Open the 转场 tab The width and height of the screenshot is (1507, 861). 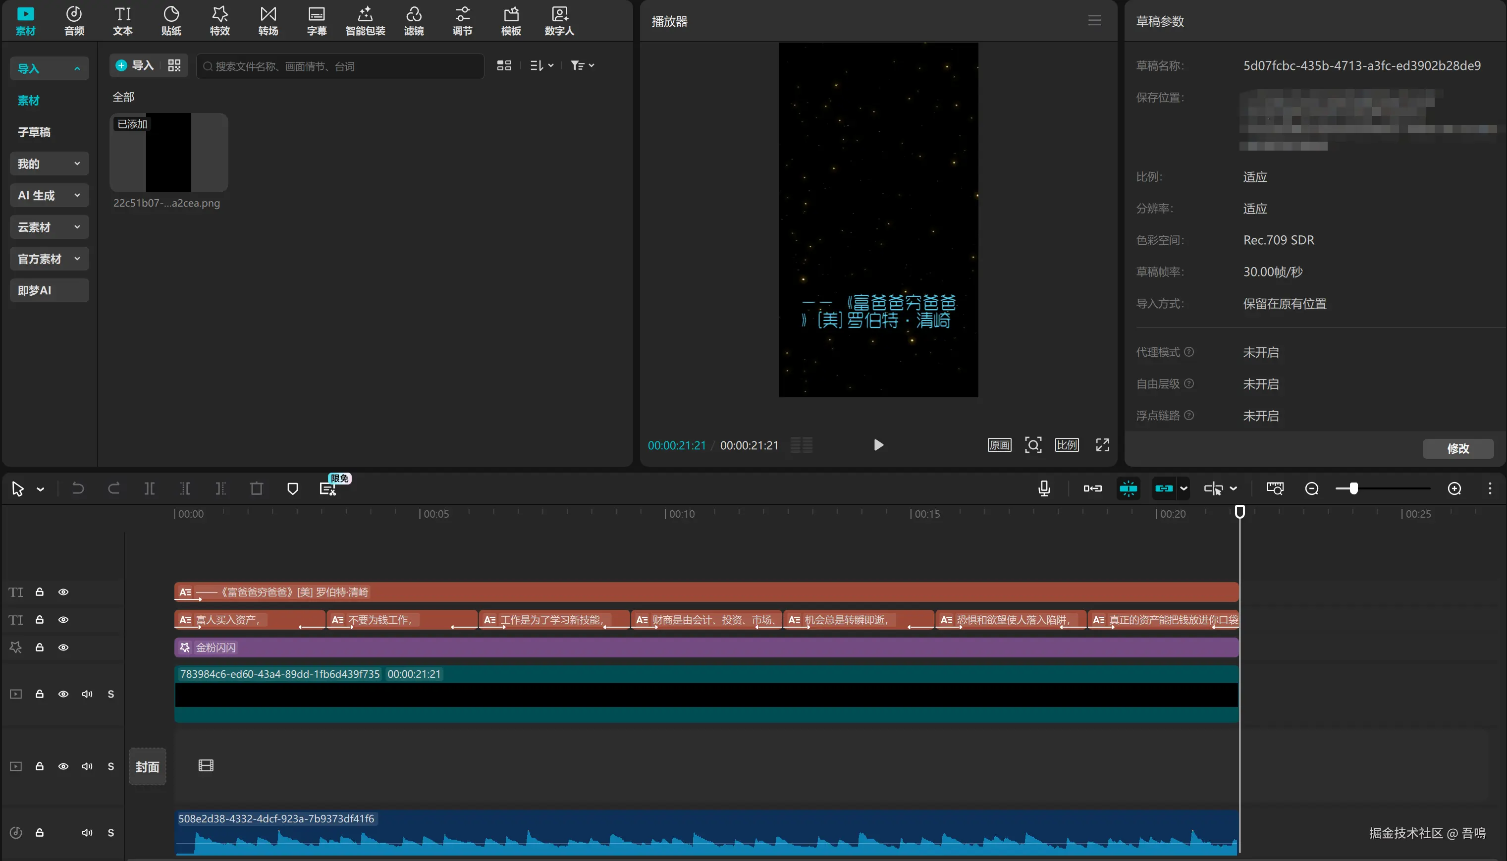tap(268, 21)
